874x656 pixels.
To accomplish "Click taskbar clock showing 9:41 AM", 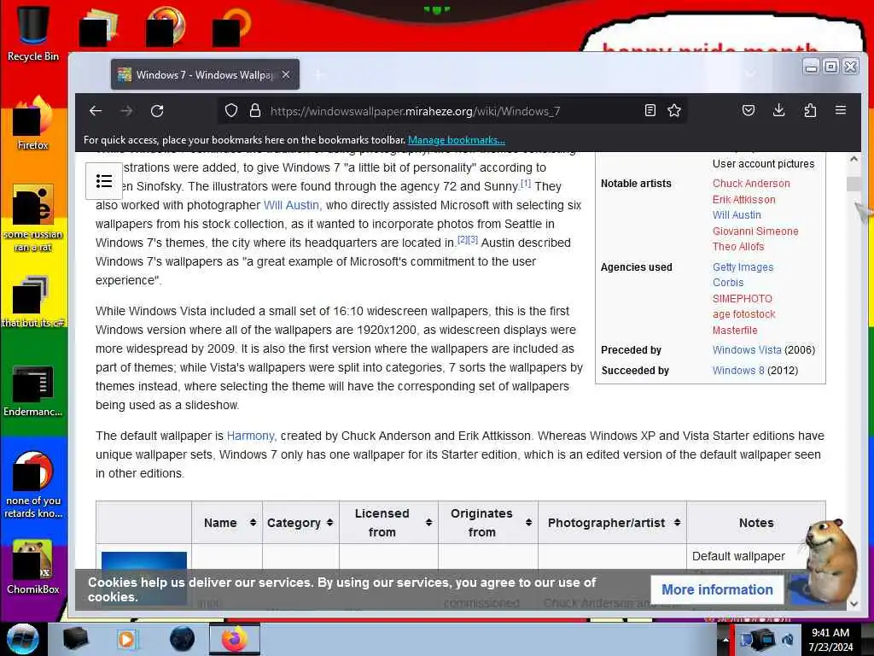I will [830, 639].
